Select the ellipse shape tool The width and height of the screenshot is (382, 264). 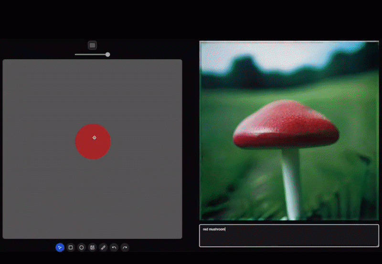click(x=82, y=247)
